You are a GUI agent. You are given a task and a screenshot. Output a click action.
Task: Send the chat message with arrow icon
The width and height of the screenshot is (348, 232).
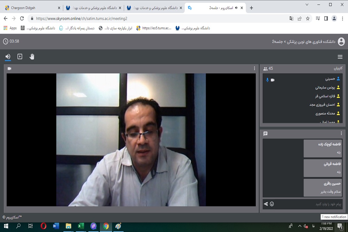point(266,204)
